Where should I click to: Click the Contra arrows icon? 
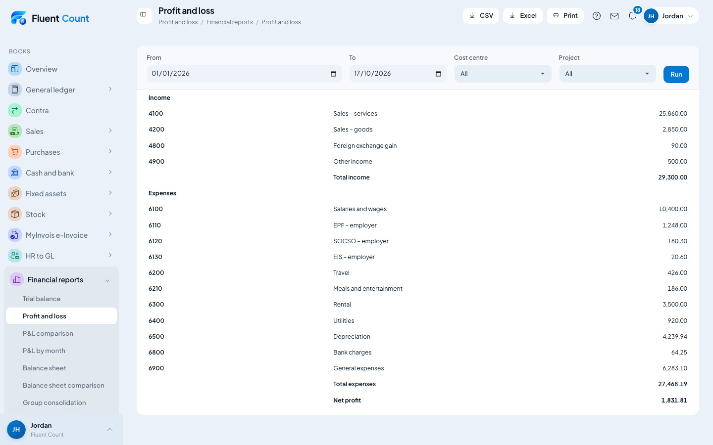point(15,110)
